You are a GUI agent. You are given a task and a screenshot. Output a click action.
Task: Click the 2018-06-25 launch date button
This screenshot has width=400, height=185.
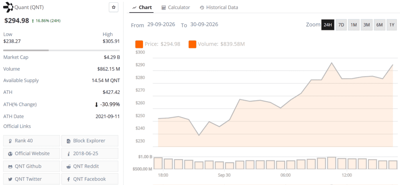[90, 154]
